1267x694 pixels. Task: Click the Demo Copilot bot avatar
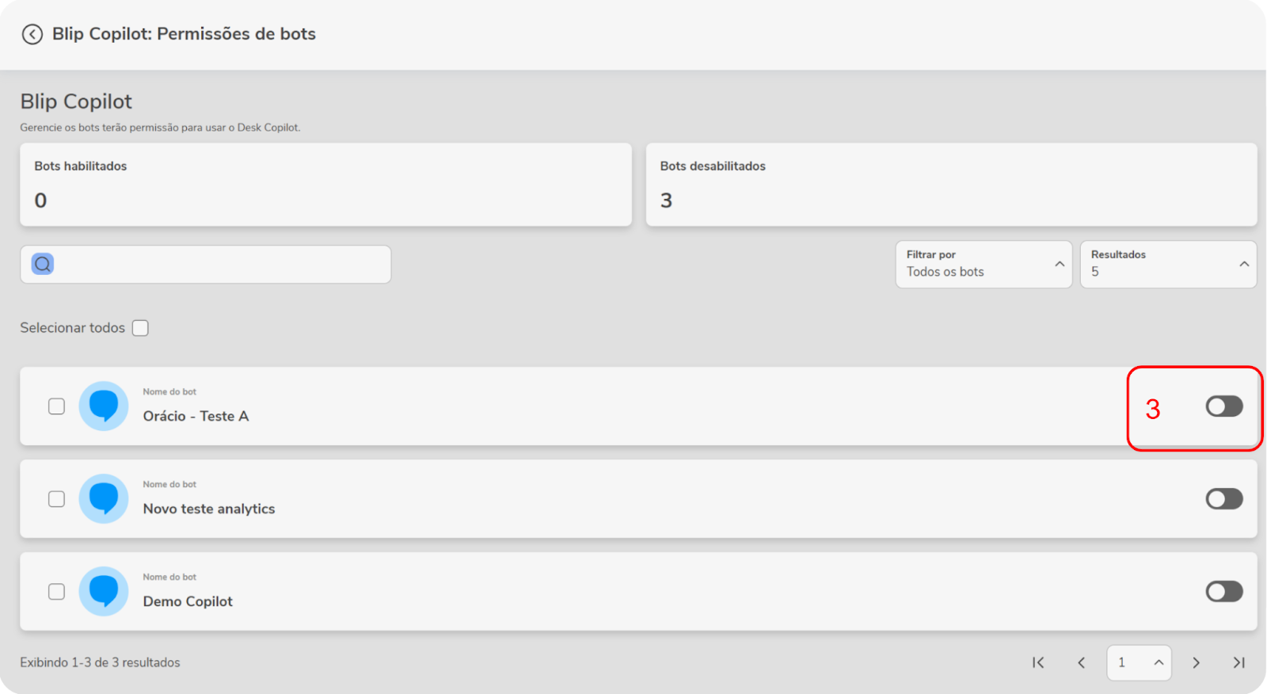(x=104, y=591)
